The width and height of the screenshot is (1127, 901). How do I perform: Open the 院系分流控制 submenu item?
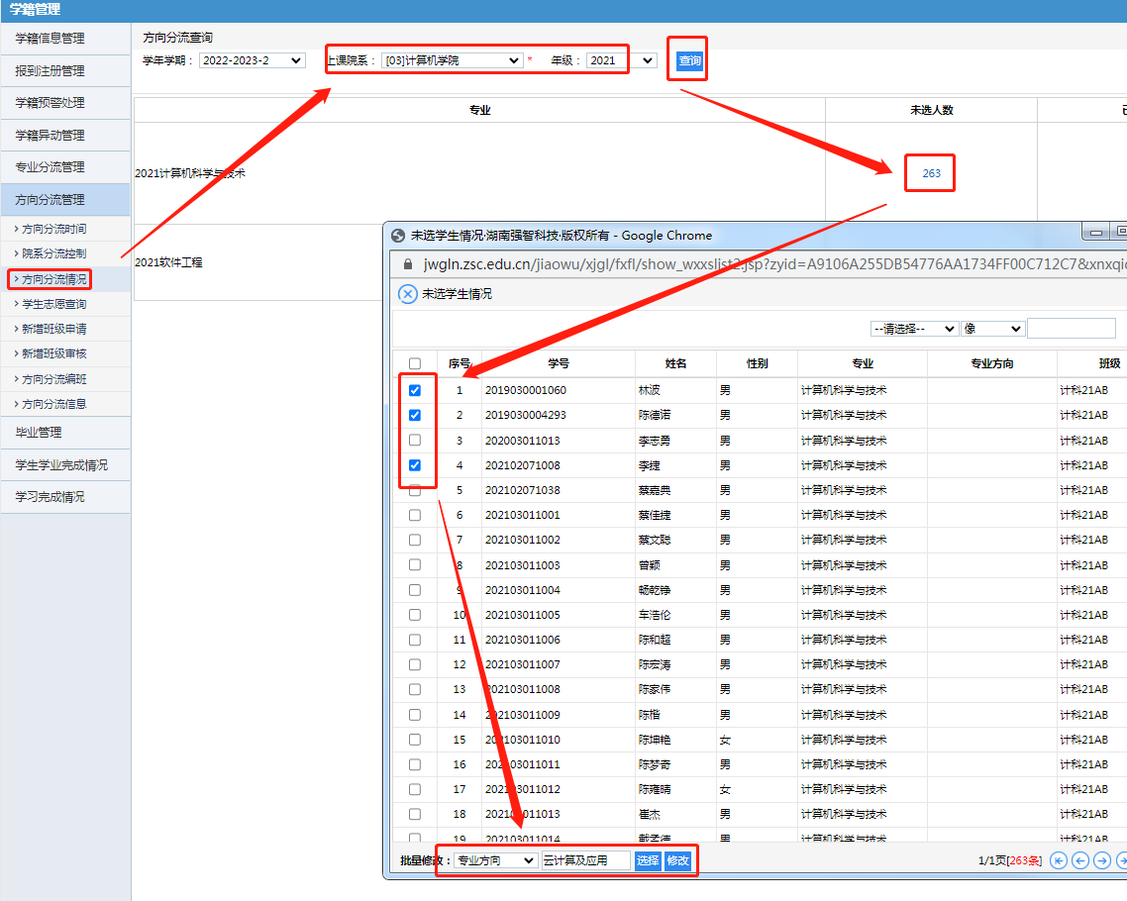(53, 253)
